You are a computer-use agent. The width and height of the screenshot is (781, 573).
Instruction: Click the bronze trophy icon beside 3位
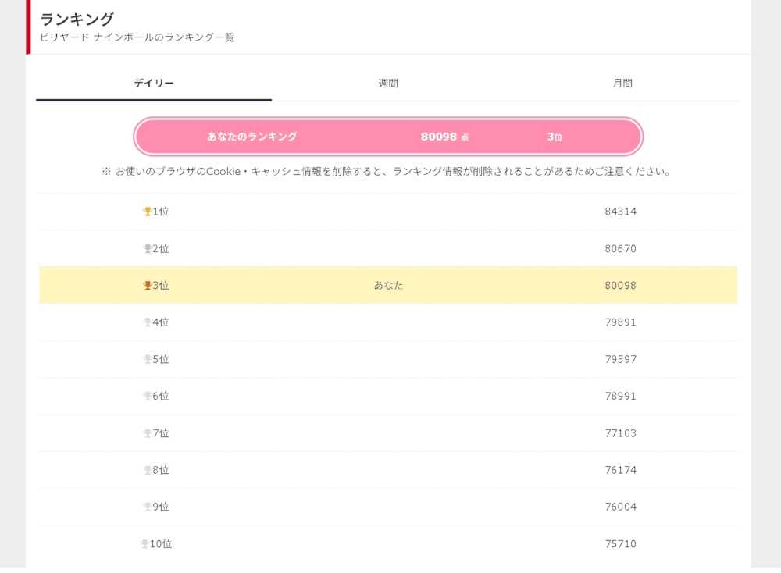[x=147, y=286]
